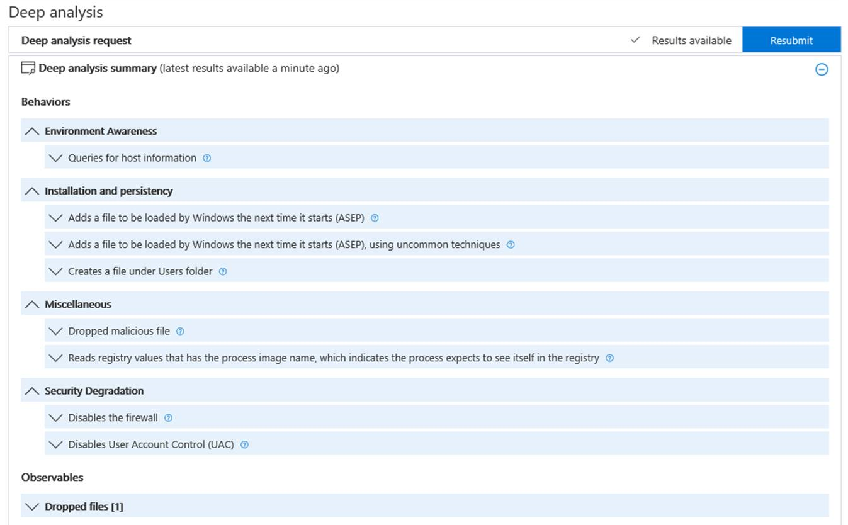Click the Deep analysis summary page icon

[x=28, y=68]
